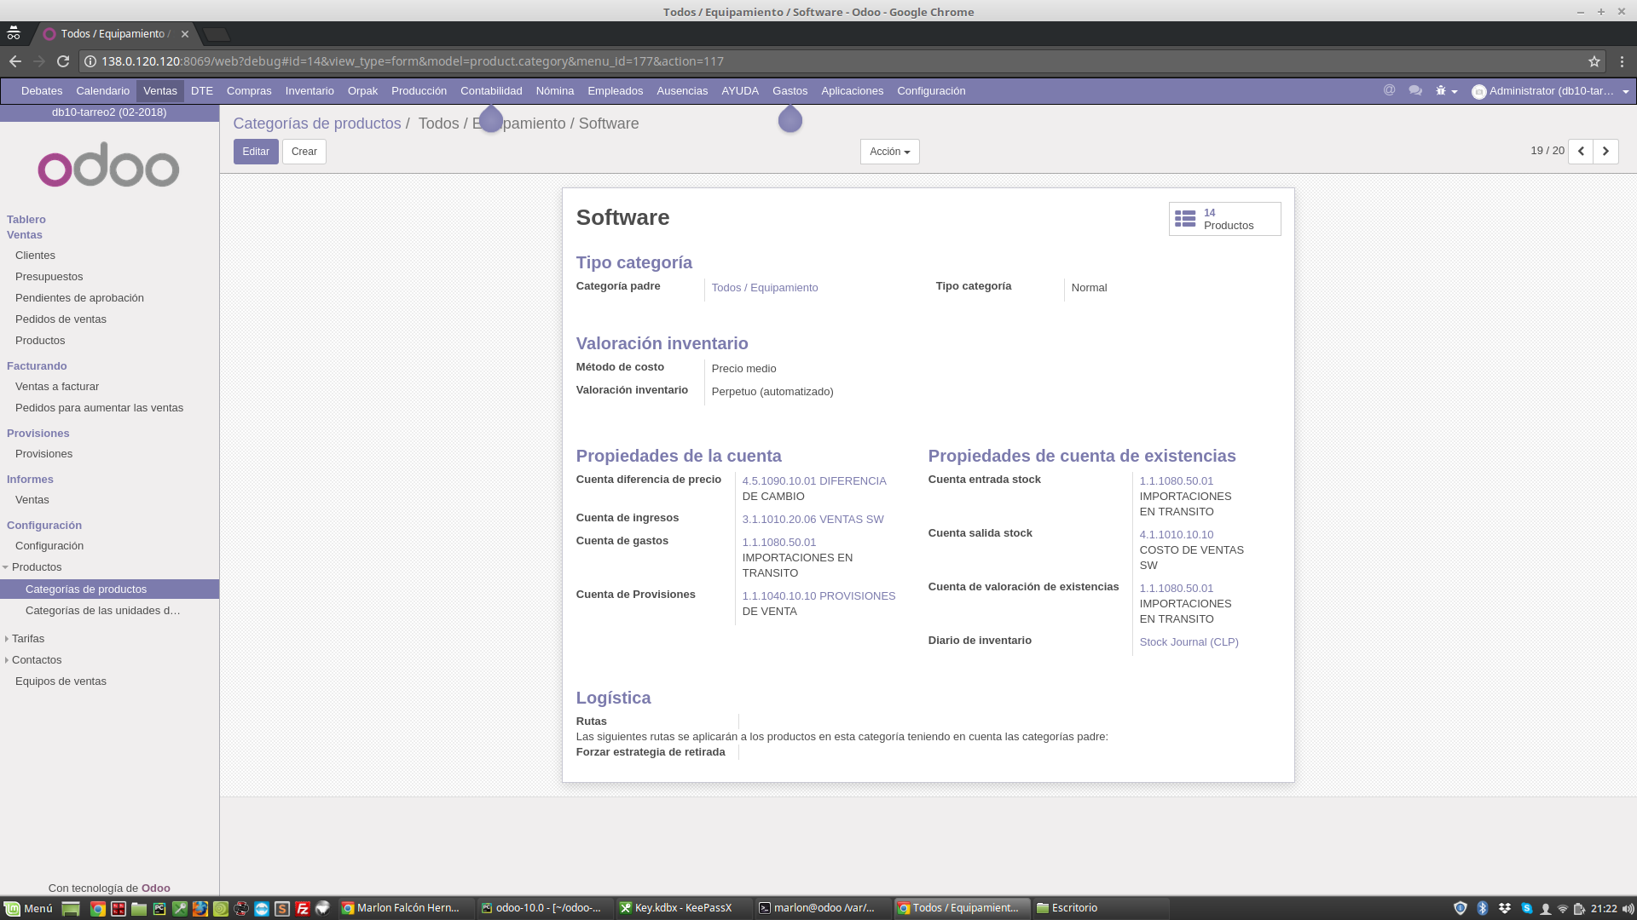This screenshot has height=920, width=1637.
Task: Select Categorías de las unidades sidebar item
Action: pyautogui.click(x=103, y=611)
